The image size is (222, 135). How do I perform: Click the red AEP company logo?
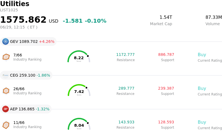pyautogui.click(x=6, y=109)
